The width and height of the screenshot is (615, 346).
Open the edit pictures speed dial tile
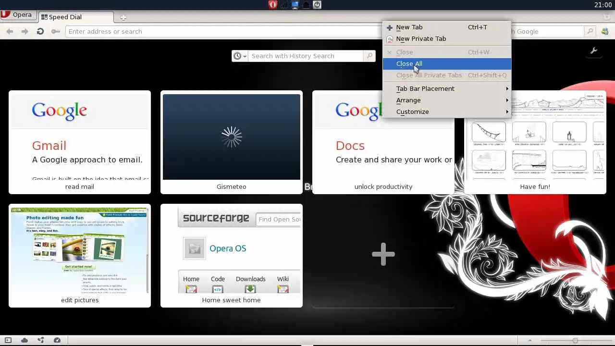tap(80, 256)
